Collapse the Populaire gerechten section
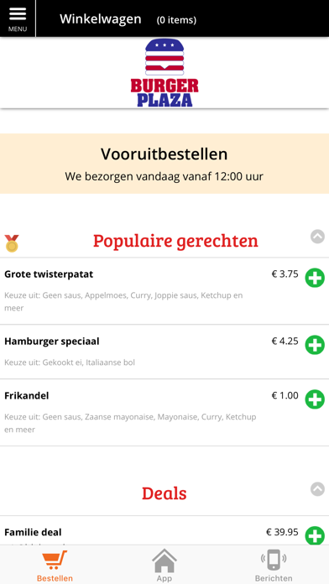 click(317, 237)
